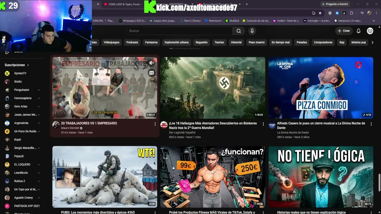The image size is (381, 214).
Task: Switch to the CDMX LADO B browser tab
Action: pos(122,4)
